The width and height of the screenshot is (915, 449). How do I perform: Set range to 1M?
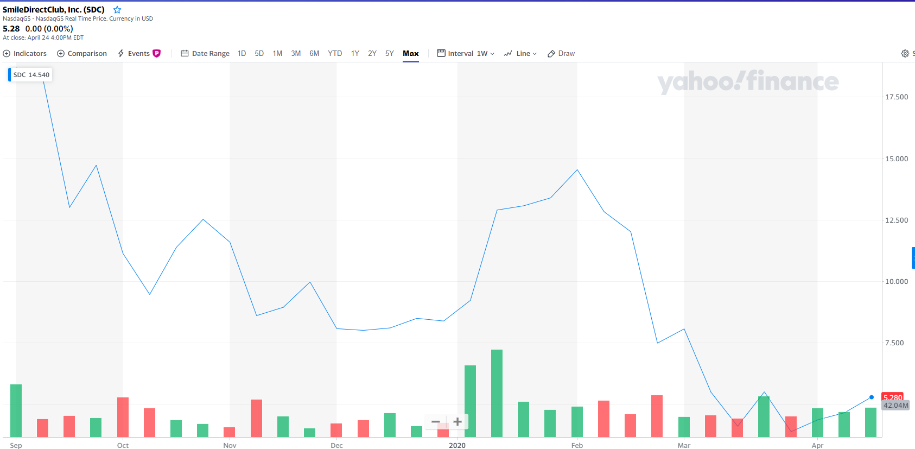277,54
